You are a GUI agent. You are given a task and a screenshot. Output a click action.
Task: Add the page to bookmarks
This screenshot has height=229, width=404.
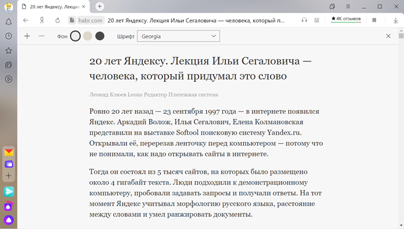point(374,20)
